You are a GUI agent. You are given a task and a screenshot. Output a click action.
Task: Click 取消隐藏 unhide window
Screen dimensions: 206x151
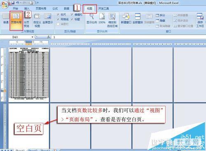click(163, 26)
